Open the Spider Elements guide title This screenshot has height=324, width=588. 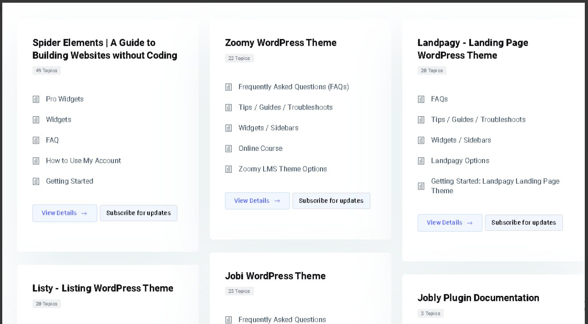click(x=105, y=49)
